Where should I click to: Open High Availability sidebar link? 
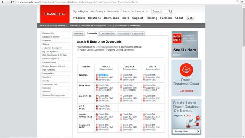pyautogui.click(x=49, y=70)
